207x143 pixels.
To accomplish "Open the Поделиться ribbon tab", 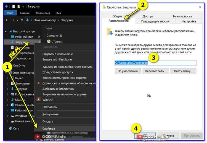I will [x=43, y=13].
